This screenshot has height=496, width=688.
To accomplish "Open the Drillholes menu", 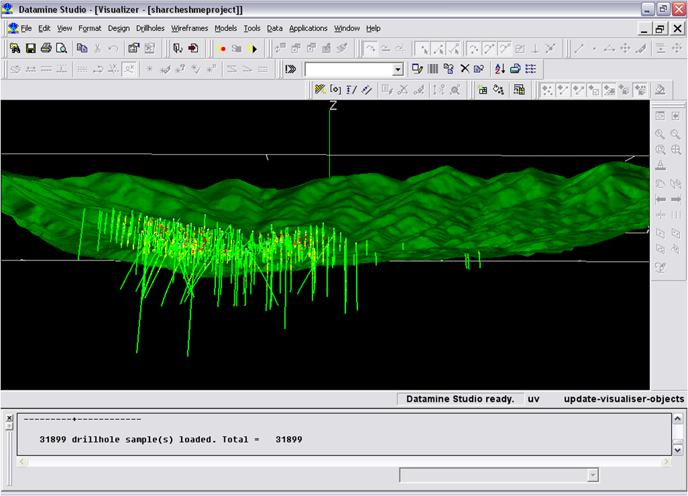I will 151,28.
